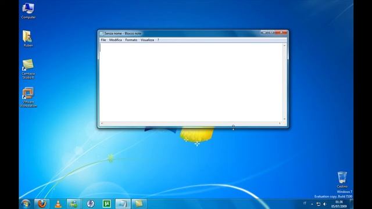Select the Cestino recycle bin icon
This screenshot has width=372, height=209.
pyautogui.click(x=342, y=179)
